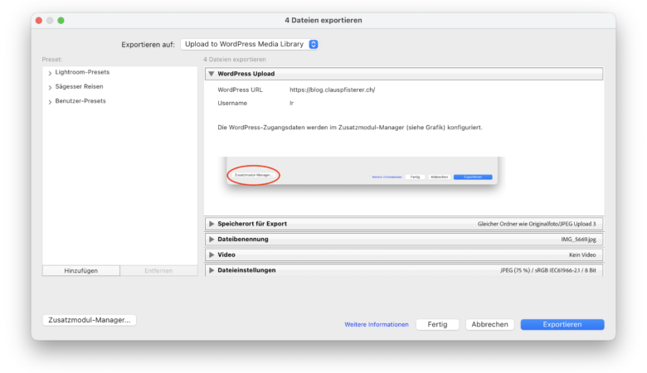Expand the Dateibenennung section
Image resolution: width=647 pixels, height=373 pixels.
[x=212, y=240]
